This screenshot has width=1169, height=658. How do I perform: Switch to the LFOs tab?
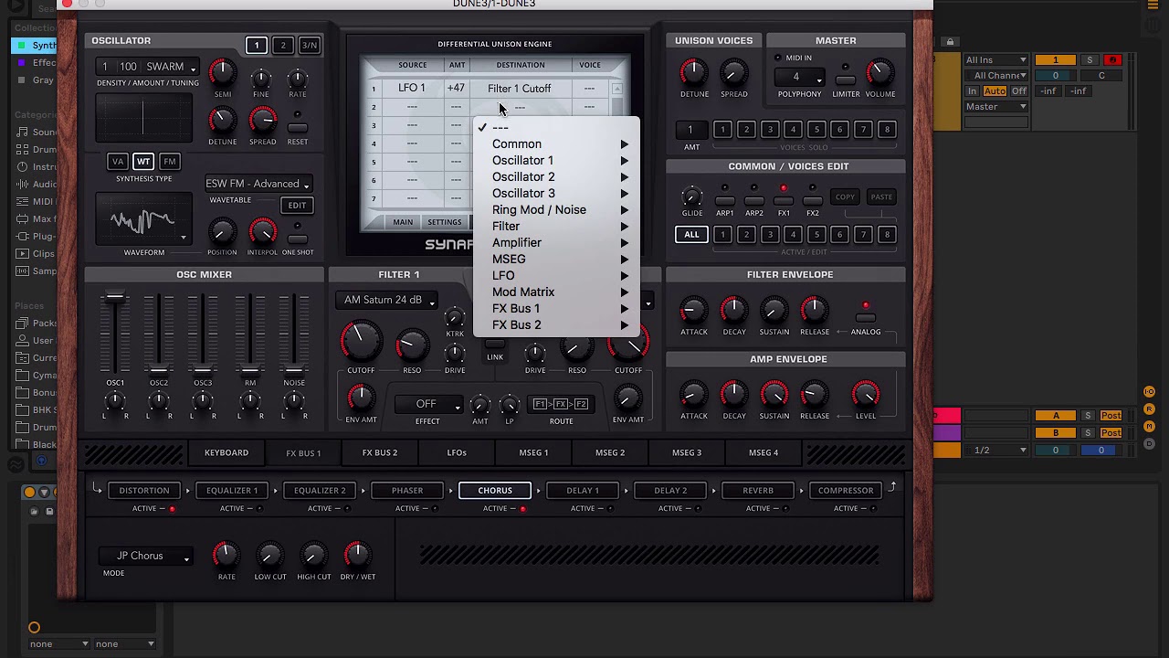457,452
